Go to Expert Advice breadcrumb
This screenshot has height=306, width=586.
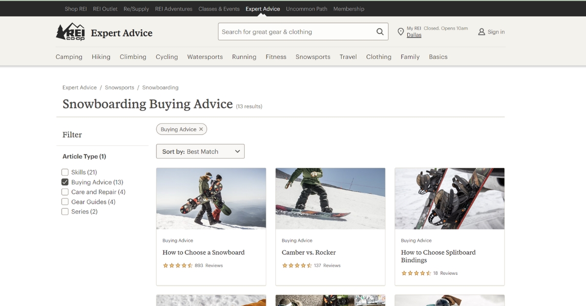(x=80, y=88)
